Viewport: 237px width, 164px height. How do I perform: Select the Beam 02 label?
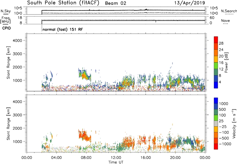pos(116,3)
